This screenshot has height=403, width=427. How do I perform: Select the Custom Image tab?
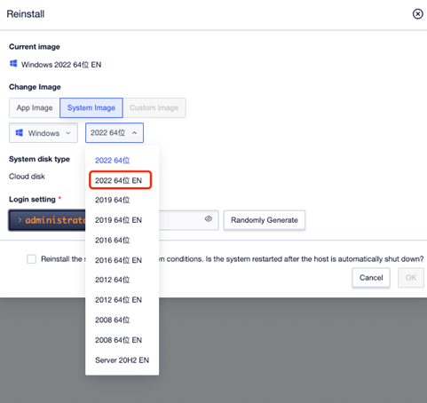click(154, 107)
